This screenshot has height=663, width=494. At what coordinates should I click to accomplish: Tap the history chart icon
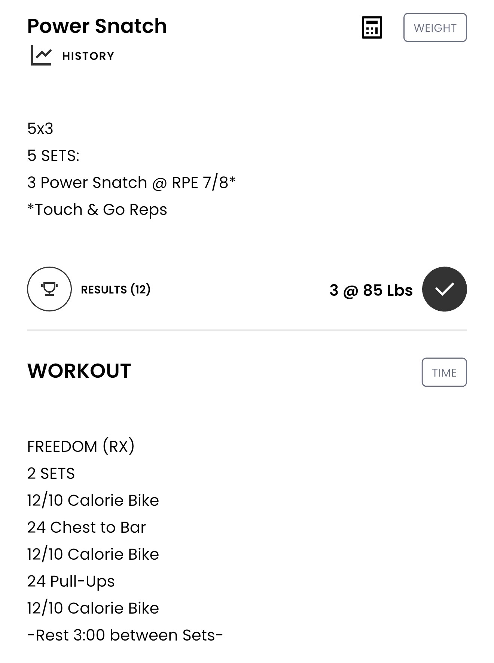(x=41, y=55)
